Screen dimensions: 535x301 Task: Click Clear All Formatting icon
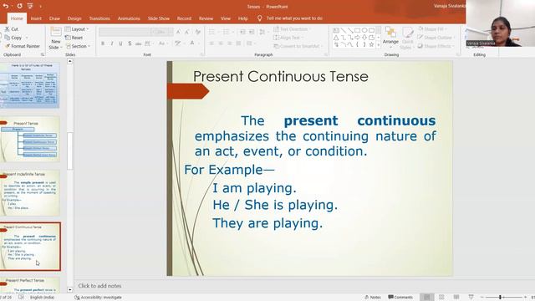click(198, 32)
